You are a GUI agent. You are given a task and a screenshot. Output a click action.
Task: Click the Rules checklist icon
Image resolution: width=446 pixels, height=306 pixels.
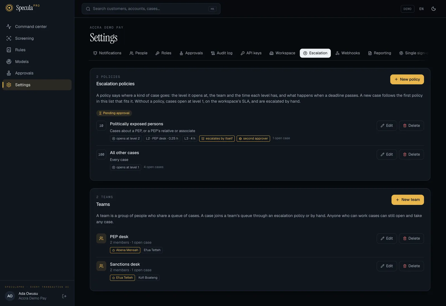click(x=9, y=50)
